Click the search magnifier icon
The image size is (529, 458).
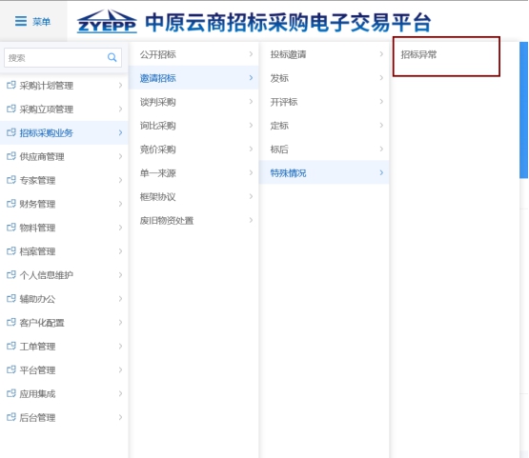[112, 58]
